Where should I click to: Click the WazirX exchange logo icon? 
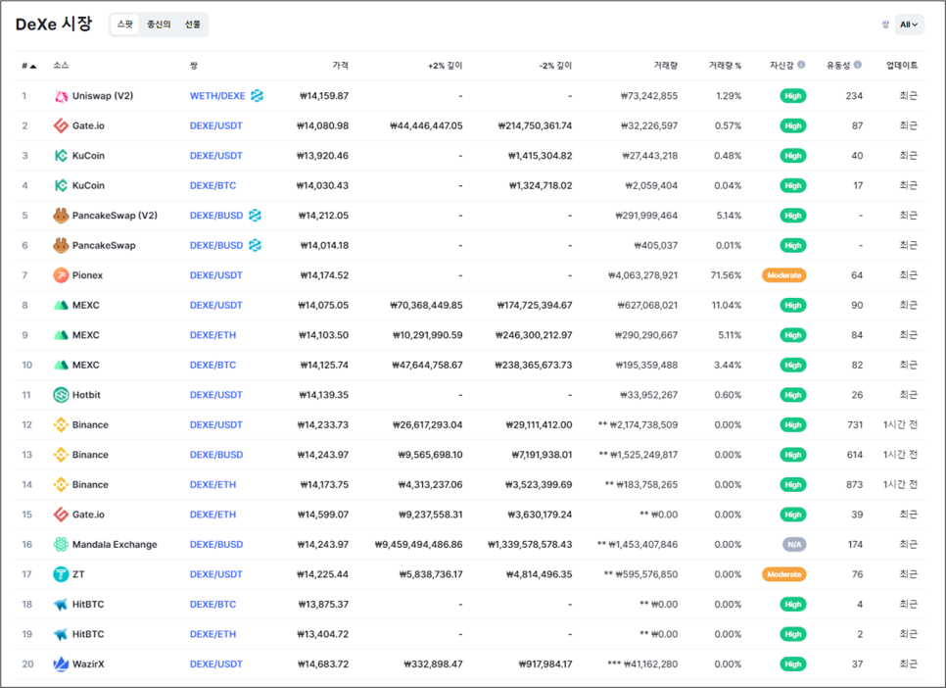(61, 663)
